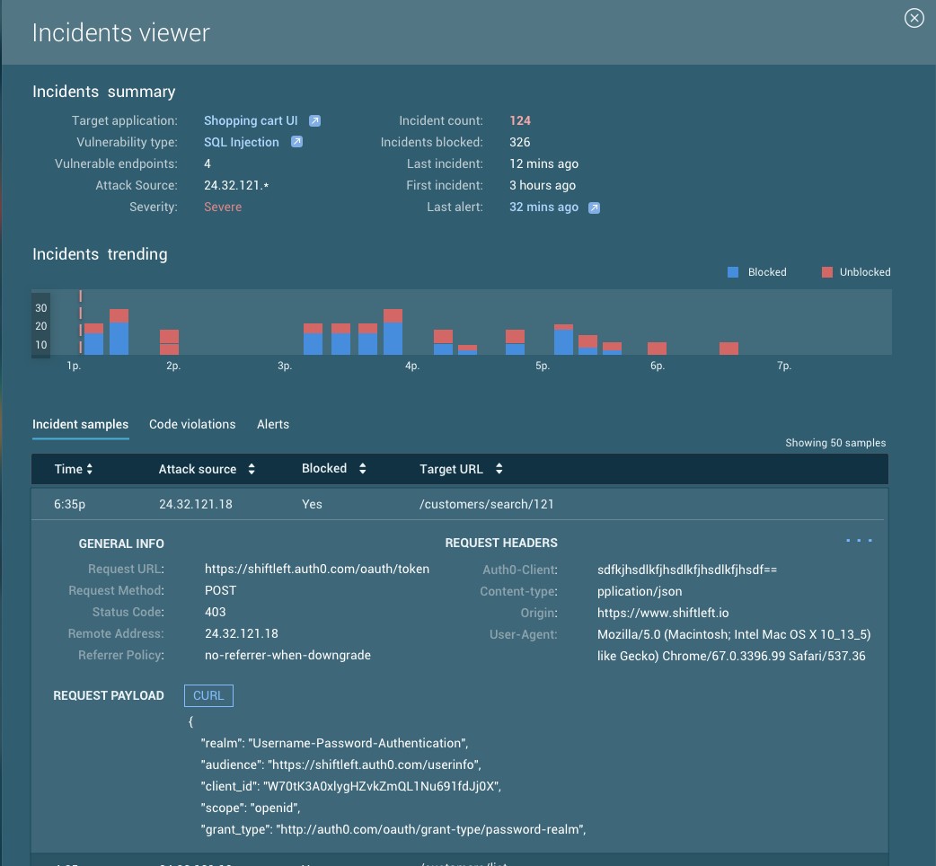Sort table by Time column arrows
936x866 pixels.
pos(90,469)
